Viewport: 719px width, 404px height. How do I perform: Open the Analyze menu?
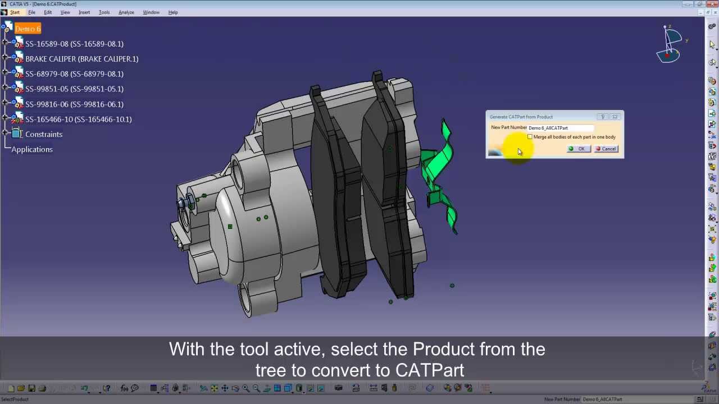coord(126,12)
